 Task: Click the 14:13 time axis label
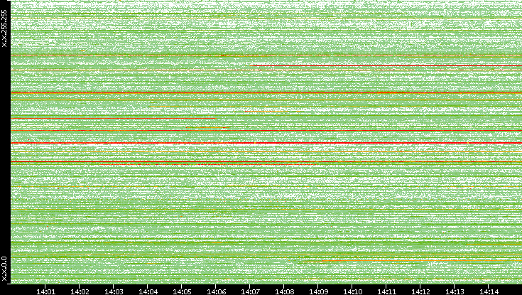[x=455, y=291]
